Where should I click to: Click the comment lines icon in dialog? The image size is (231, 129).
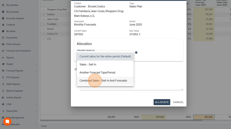pos(75,69)
